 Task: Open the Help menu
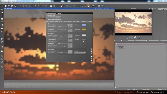pyautogui.click(x=45, y=3)
